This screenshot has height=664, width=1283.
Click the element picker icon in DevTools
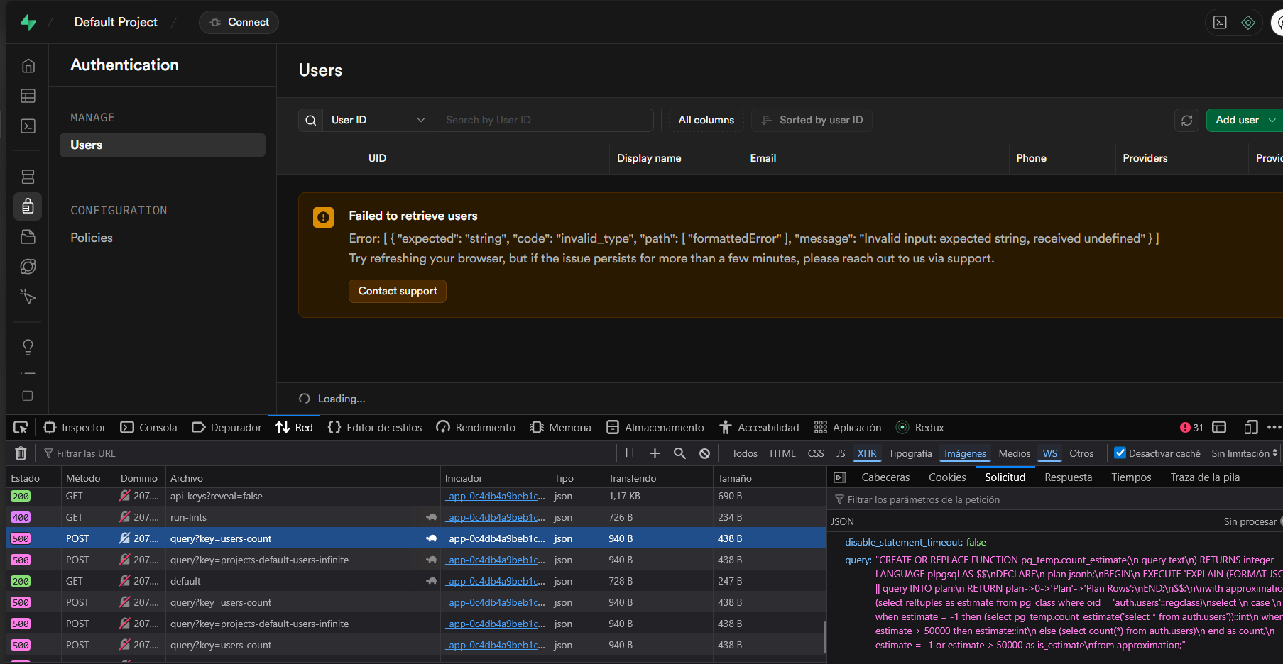pos(21,428)
